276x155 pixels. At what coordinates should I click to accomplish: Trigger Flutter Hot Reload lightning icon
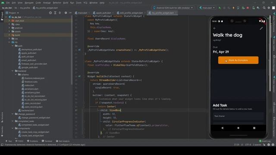click(233, 8)
